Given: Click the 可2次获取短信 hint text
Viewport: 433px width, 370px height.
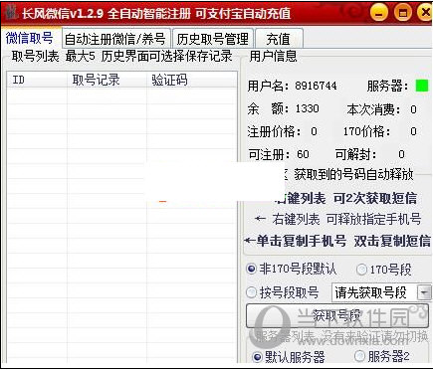Looking at the screenshot, I should tap(375, 198).
